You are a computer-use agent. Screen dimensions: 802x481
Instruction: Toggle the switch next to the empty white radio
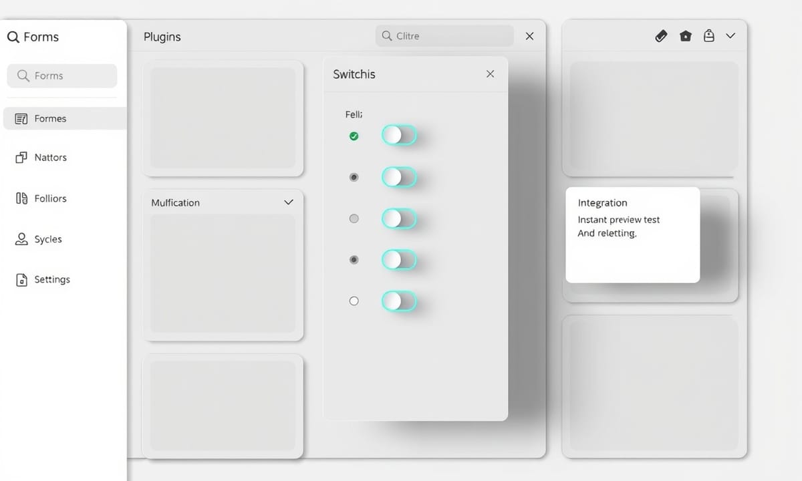399,301
